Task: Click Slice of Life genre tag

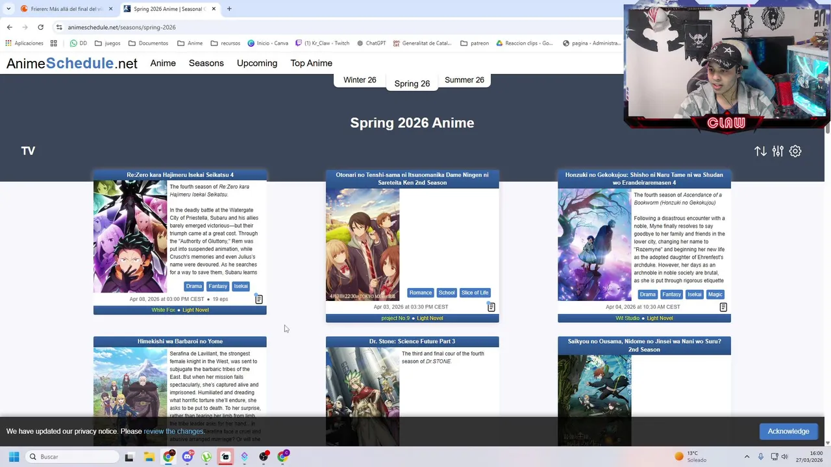Action: (475, 293)
